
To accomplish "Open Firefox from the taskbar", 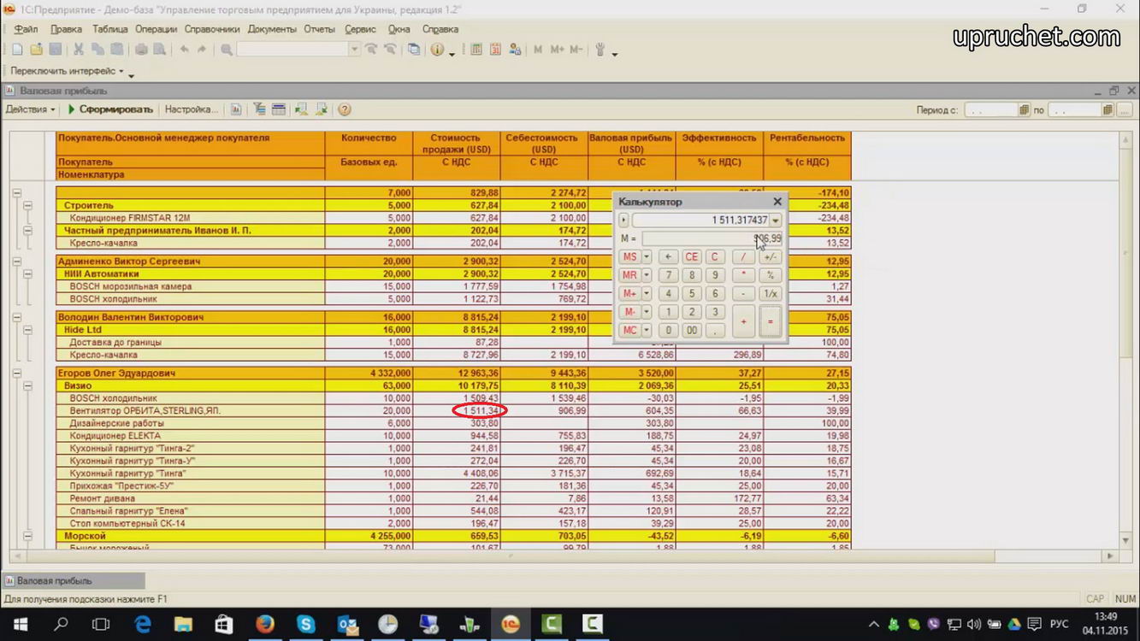I will click(x=264, y=625).
